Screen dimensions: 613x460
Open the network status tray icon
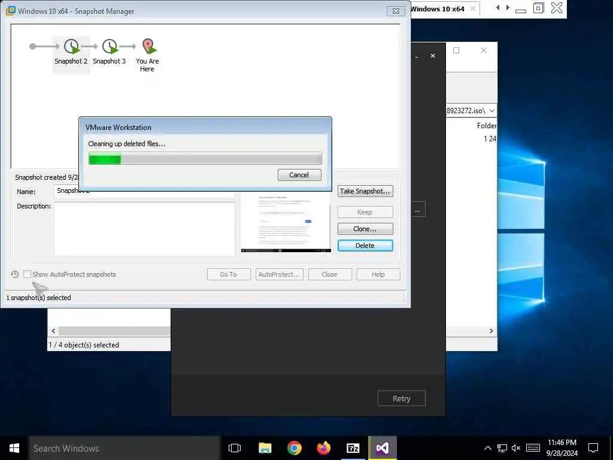pos(502,448)
